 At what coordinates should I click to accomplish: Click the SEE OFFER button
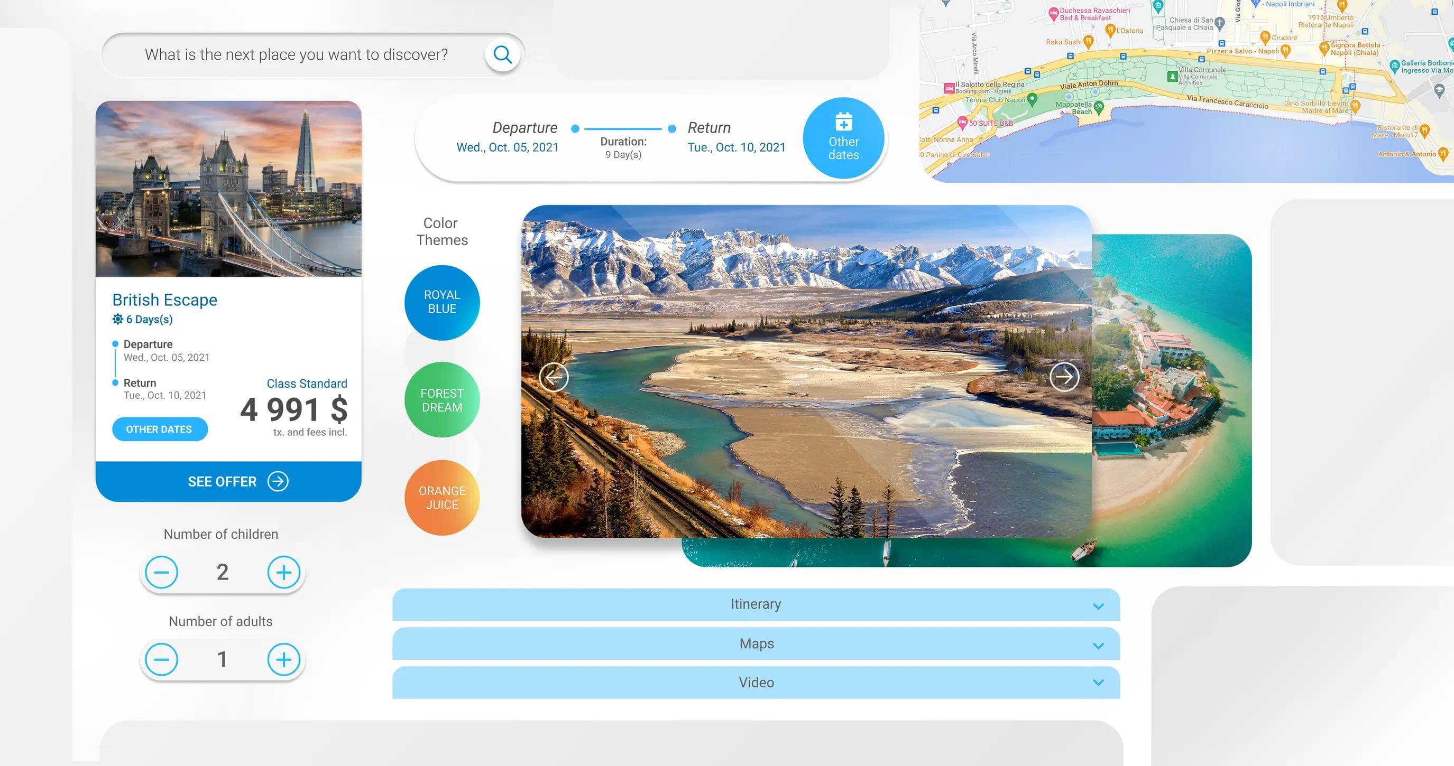coord(228,481)
